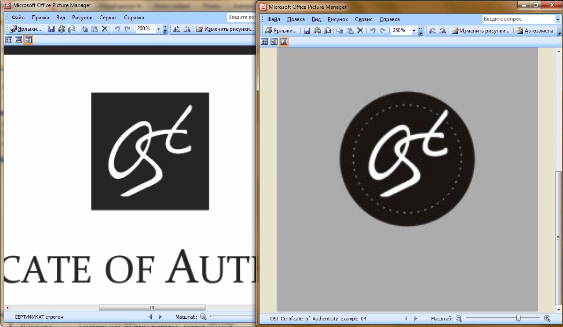Switch left window to thumbnail view

8,40
